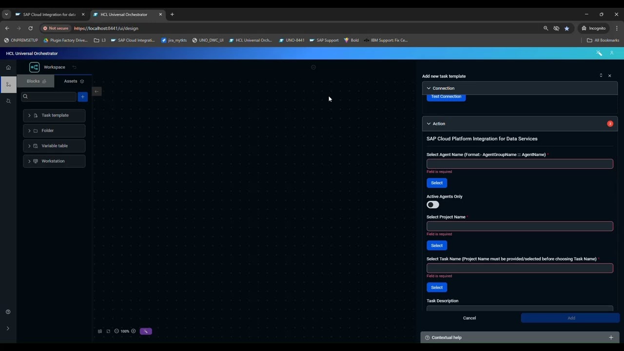This screenshot has height=351, width=624.
Task: Expand the Variable table group
Action: tap(54, 146)
